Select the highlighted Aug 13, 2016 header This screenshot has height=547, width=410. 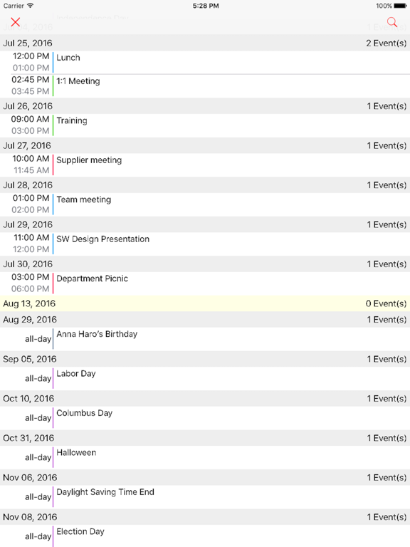[205, 303]
